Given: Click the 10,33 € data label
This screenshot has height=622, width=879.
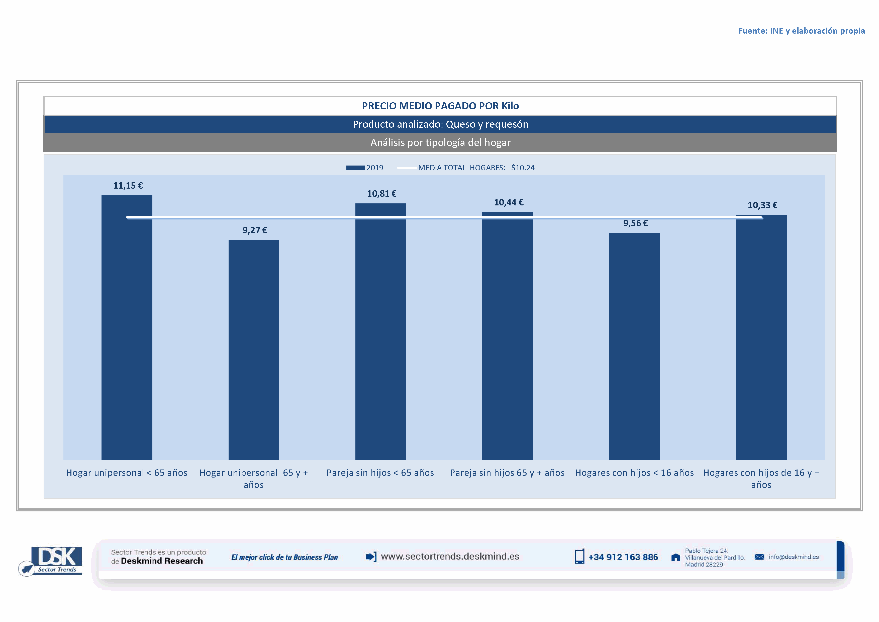Looking at the screenshot, I should tap(762, 205).
